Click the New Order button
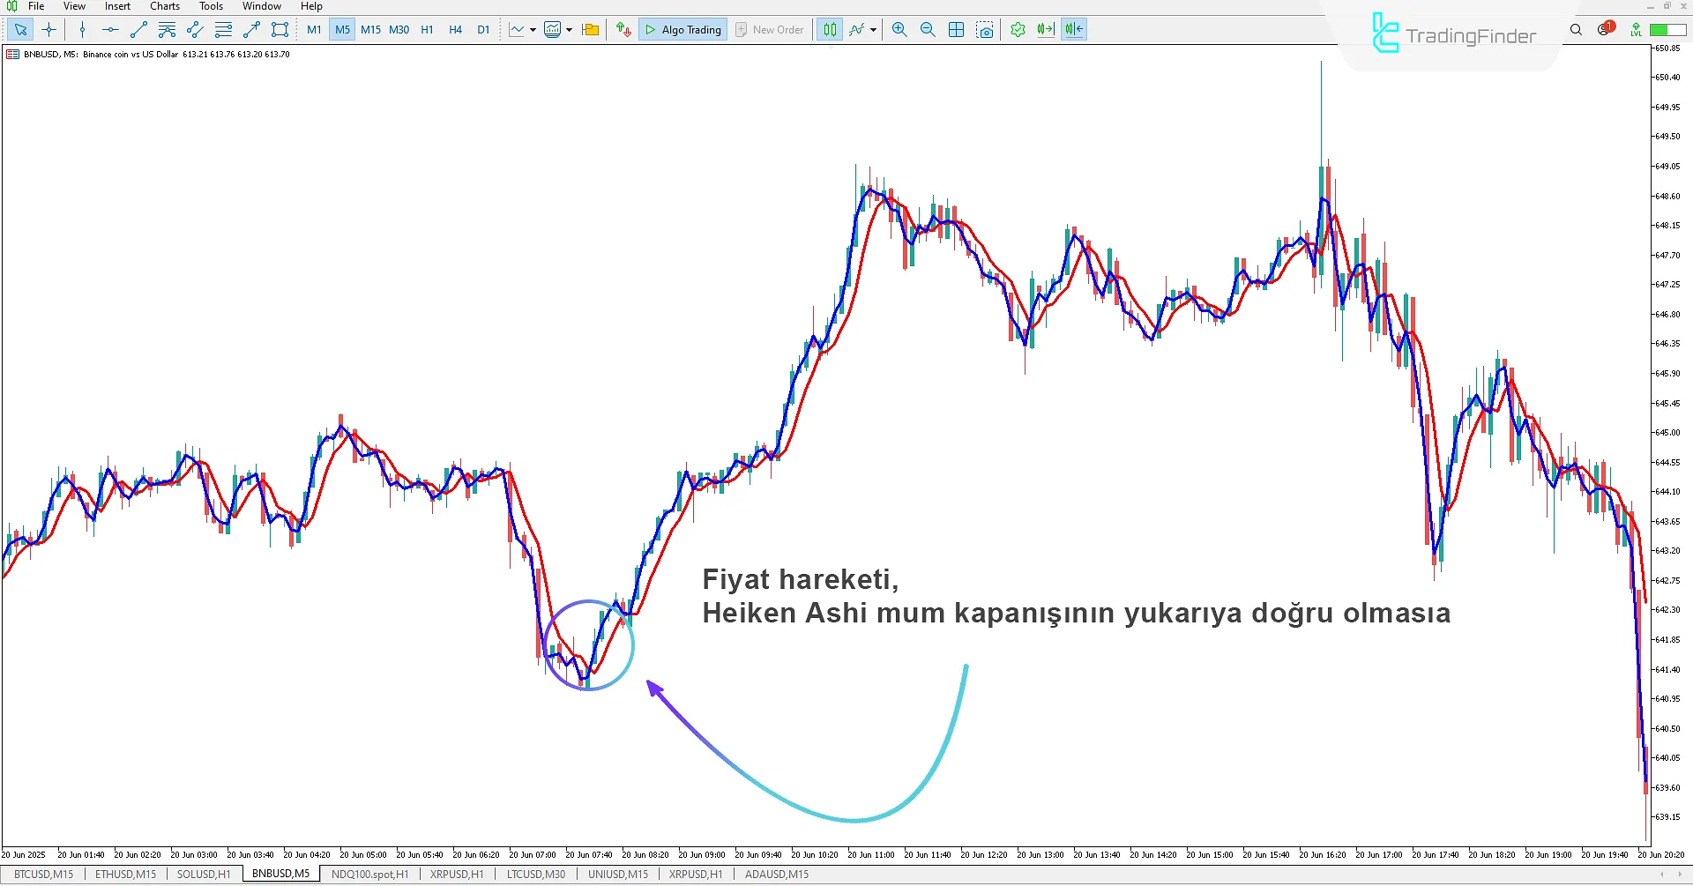The height and width of the screenshot is (886, 1693). pyautogui.click(x=769, y=29)
